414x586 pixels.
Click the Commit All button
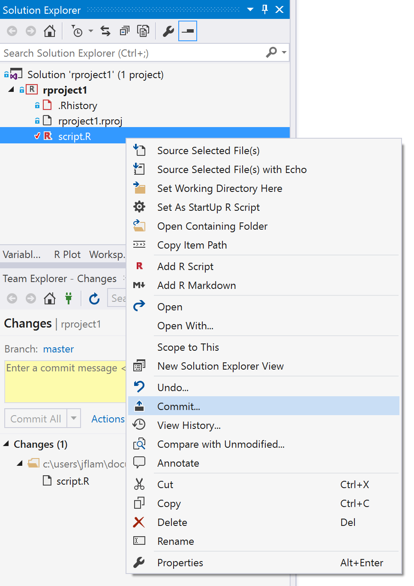[x=36, y=419]
